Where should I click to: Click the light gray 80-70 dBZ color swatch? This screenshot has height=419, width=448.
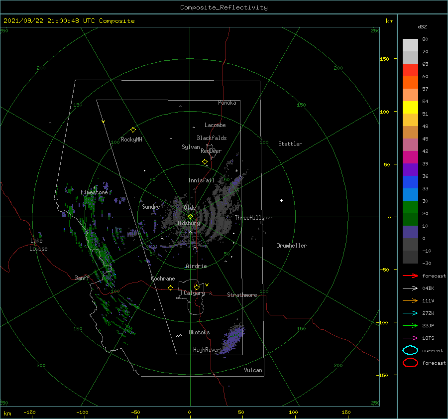pos(410,45)
